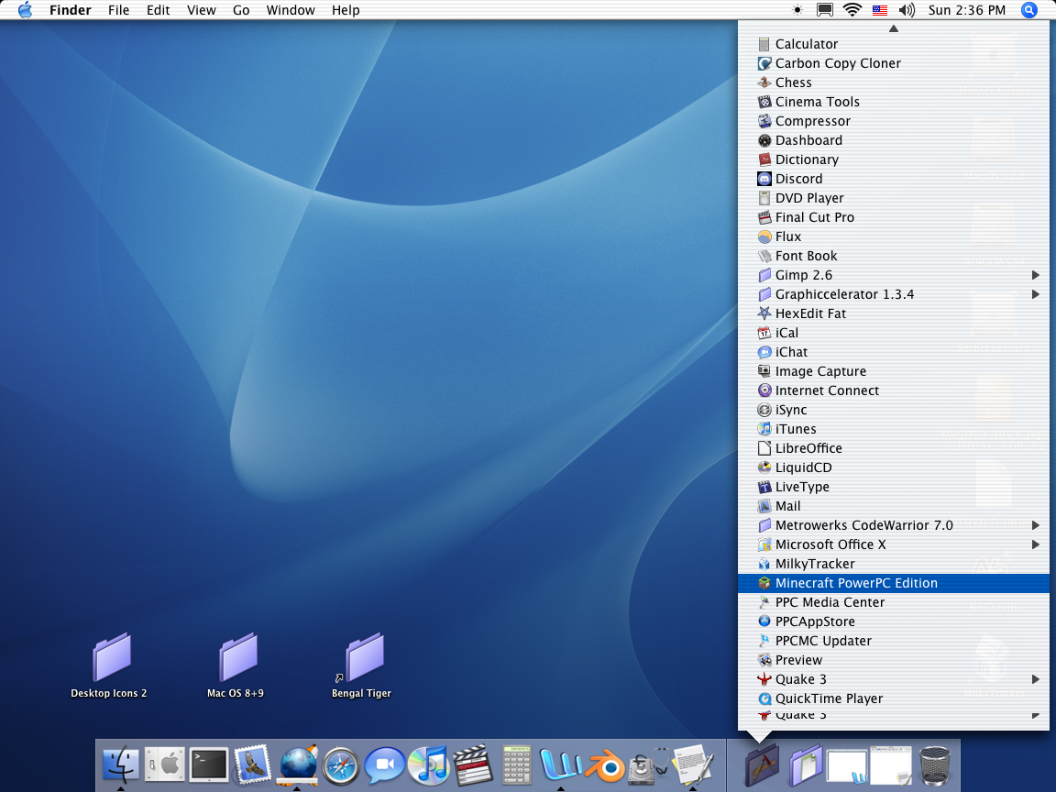Expand the Microsoft Office X submenu

(x=1035, y=544)
